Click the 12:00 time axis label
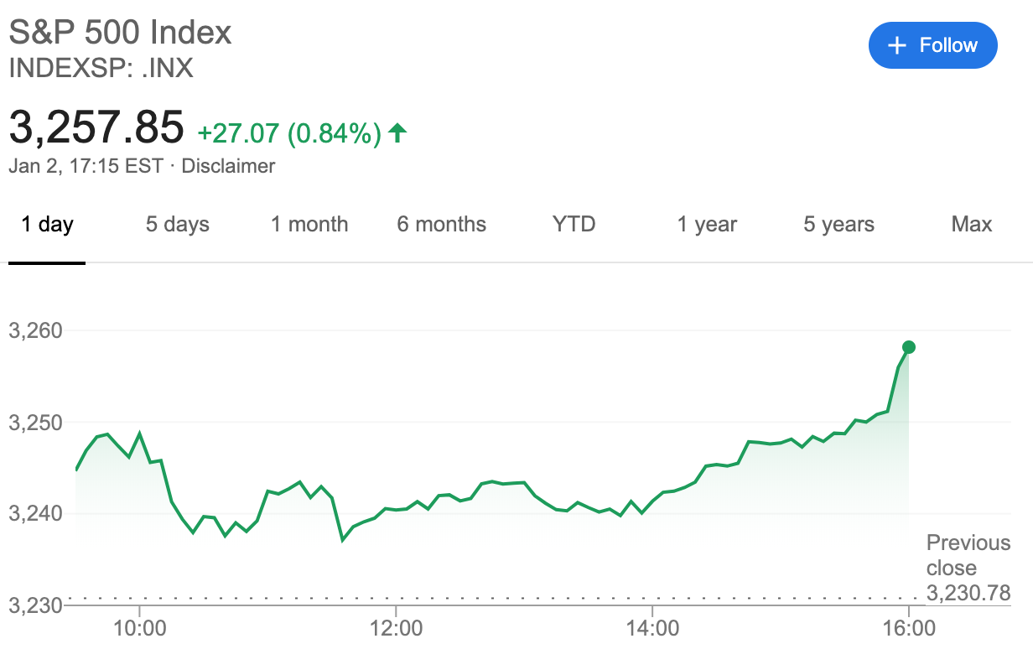1033x649 pixels. coord(396,627)
